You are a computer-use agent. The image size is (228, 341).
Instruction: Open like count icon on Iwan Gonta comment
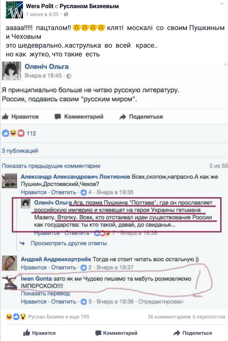84,302
